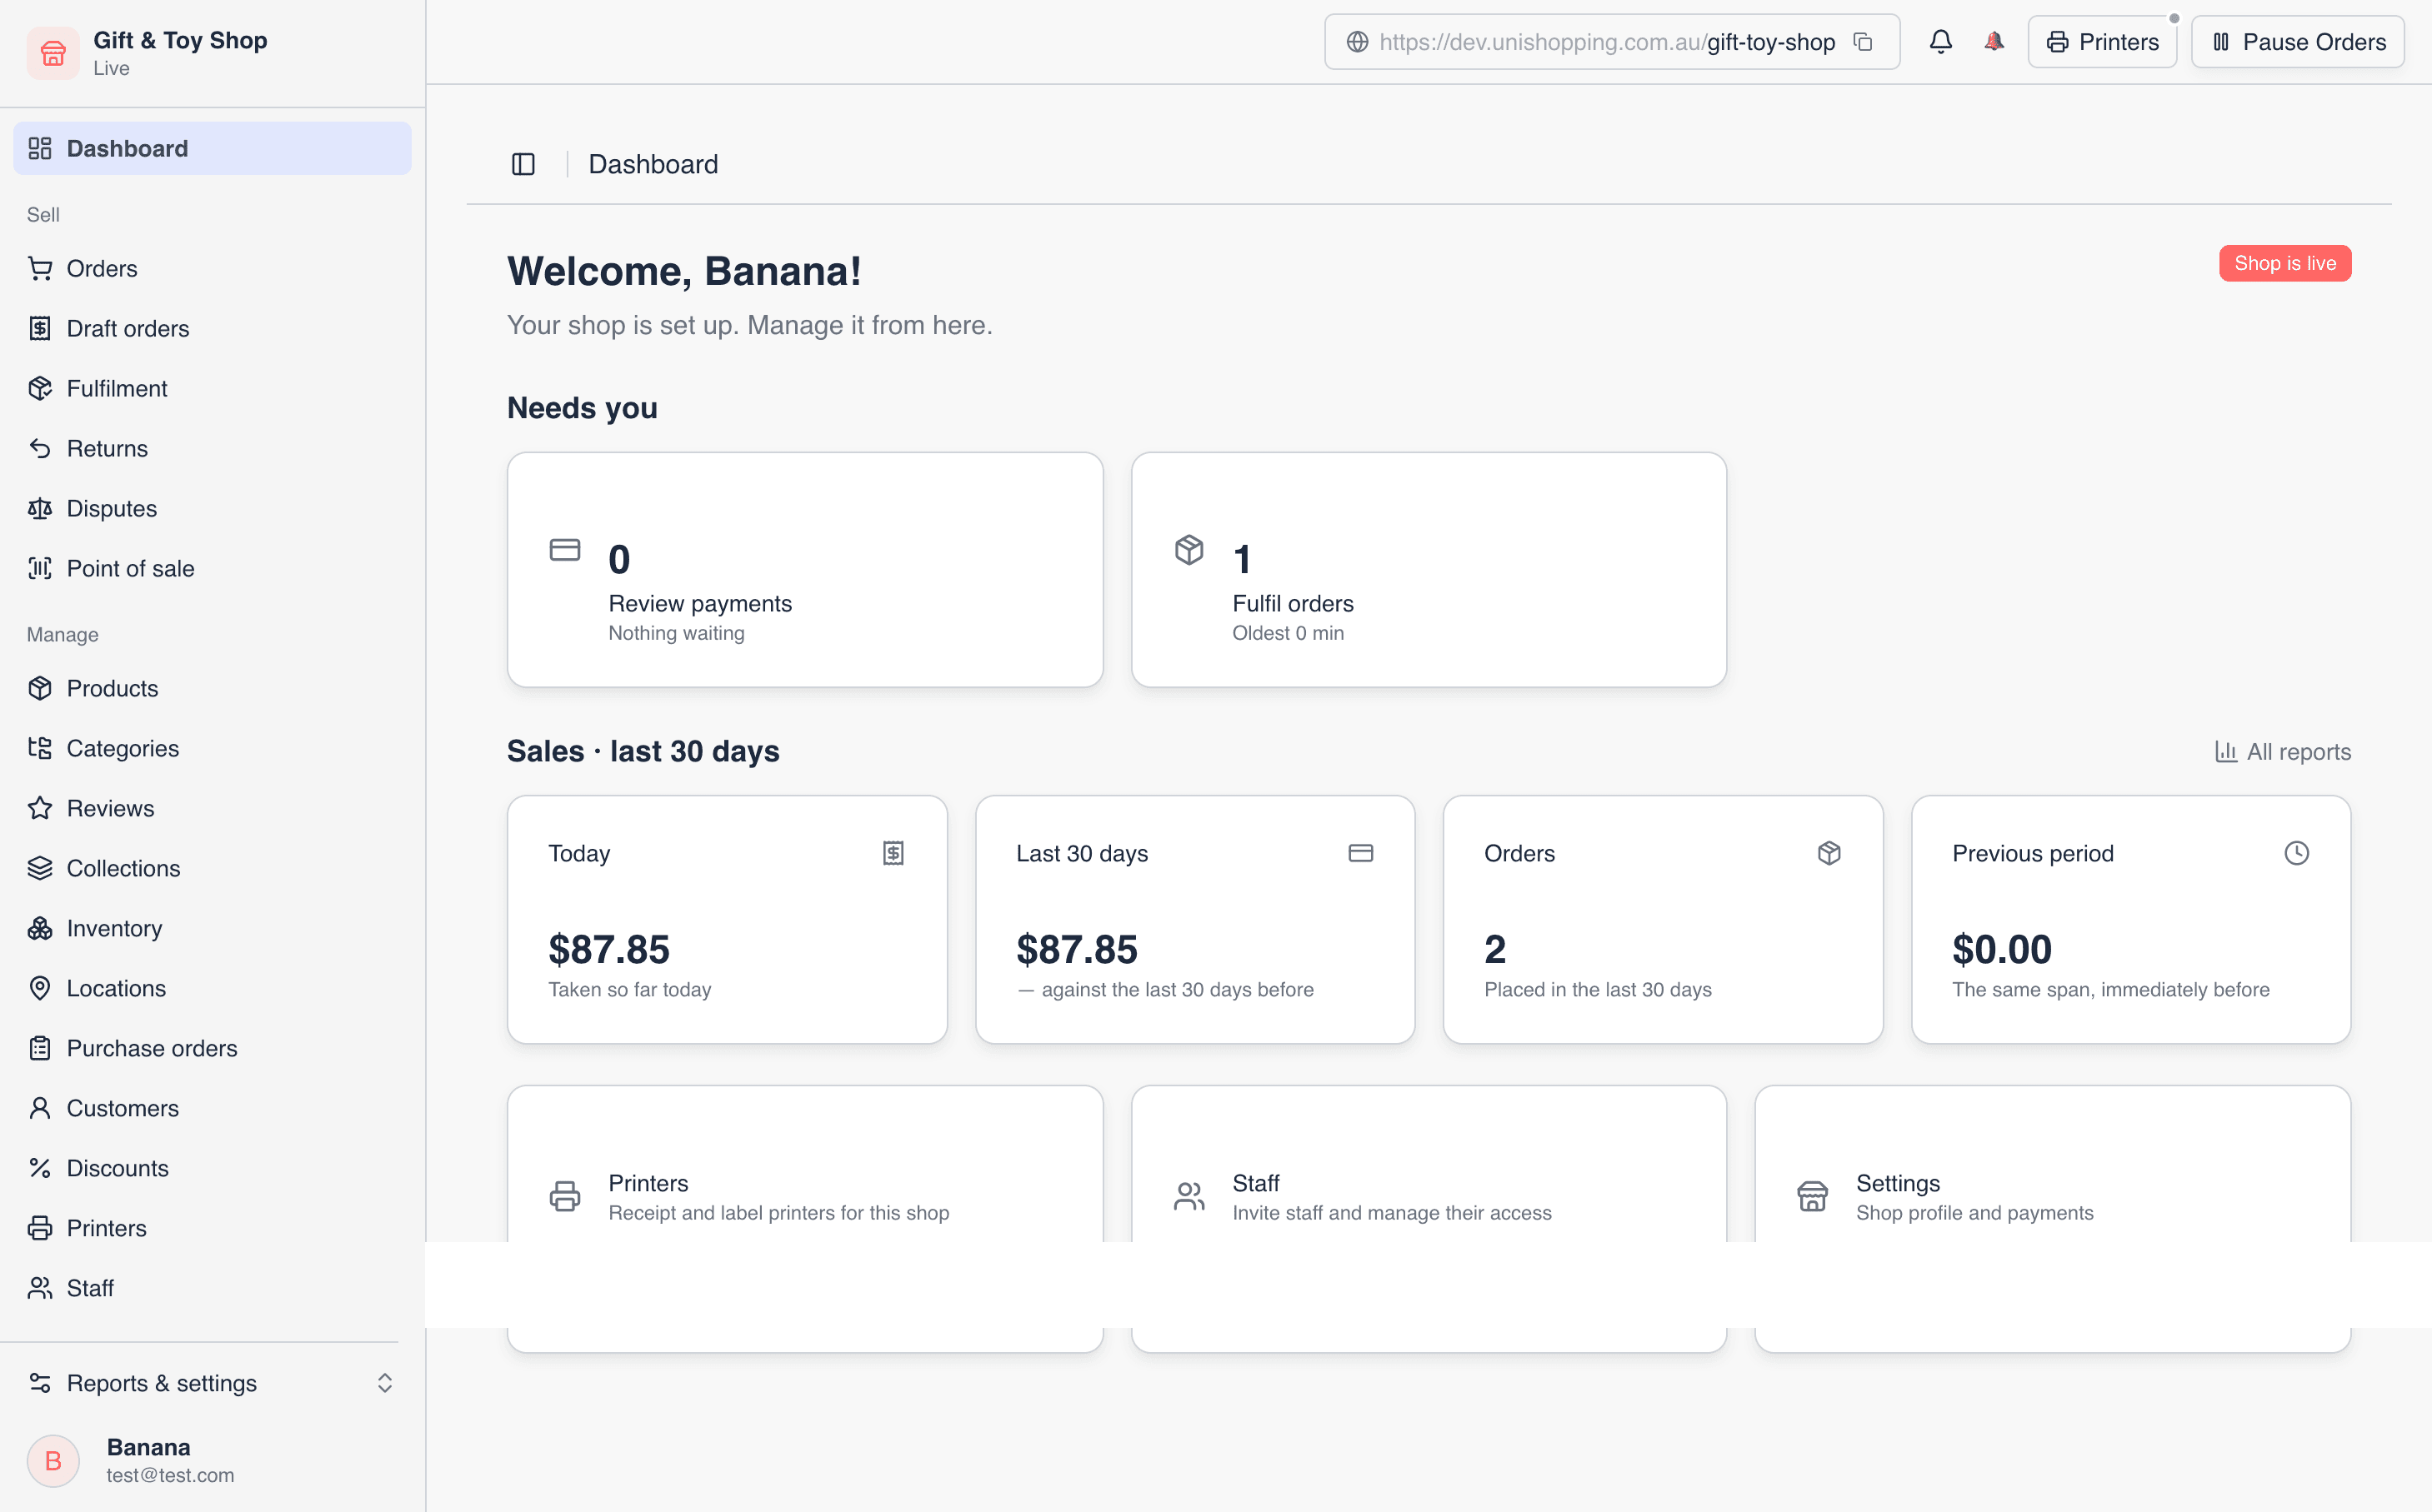Click the bar chart icon beside All reports
The height and width of the screenshot is (1512, 2432).
coord(2226,752)
